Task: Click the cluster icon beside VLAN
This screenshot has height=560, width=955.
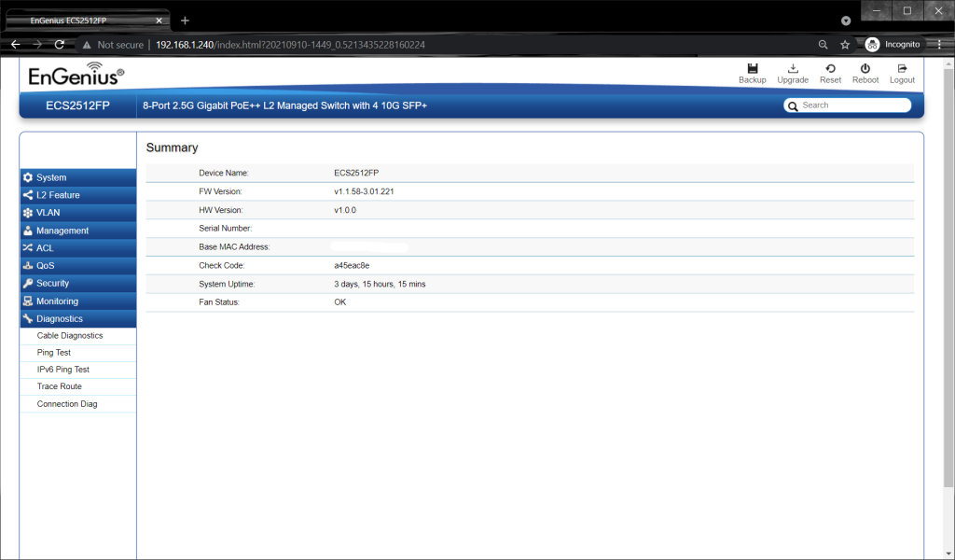Action: pos(28,213)
